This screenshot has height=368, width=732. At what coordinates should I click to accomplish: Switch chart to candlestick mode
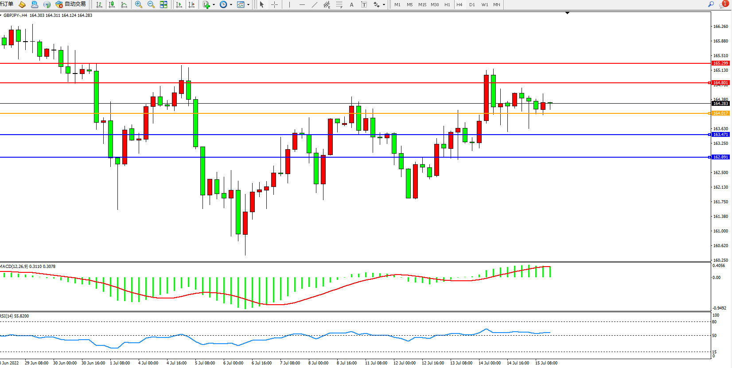coord(112,4)
